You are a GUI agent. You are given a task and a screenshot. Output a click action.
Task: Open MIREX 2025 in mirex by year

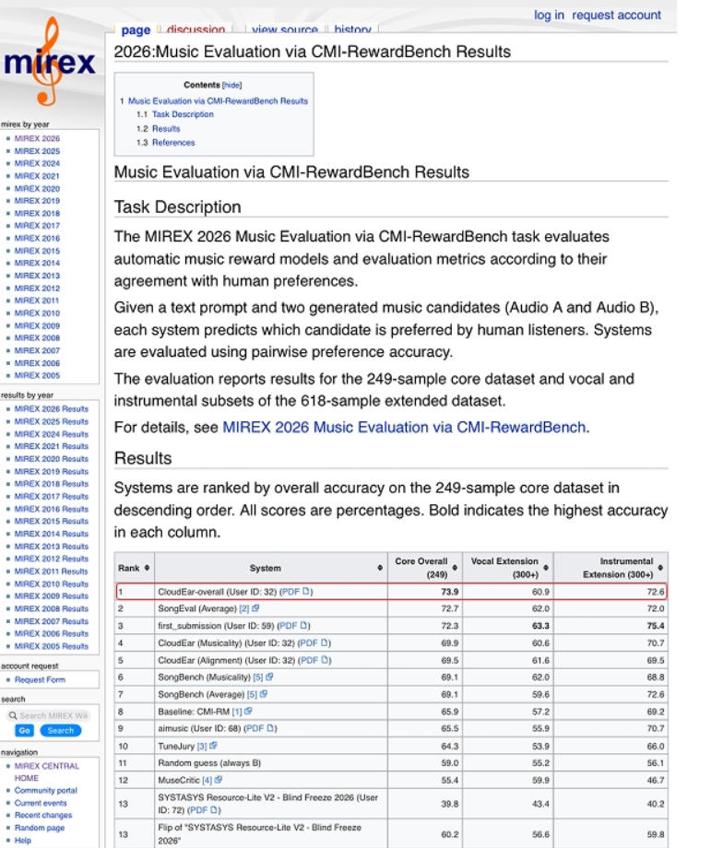(x=37, y=151)
